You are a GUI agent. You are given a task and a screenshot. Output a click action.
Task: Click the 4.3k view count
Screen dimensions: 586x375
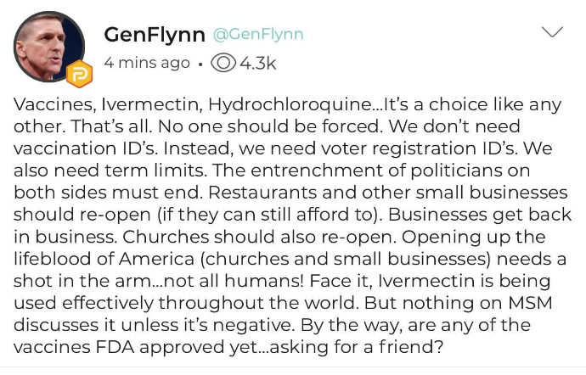pyautogui.click(x=257, y=64)
